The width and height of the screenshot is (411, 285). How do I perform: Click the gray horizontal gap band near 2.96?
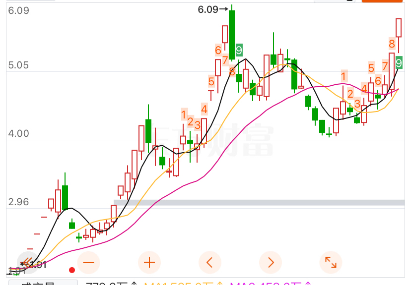point(259,203)
